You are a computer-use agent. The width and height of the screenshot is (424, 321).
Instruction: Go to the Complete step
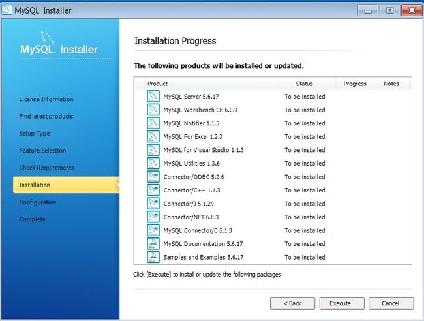pyautogui.click(x=33, y=219)
